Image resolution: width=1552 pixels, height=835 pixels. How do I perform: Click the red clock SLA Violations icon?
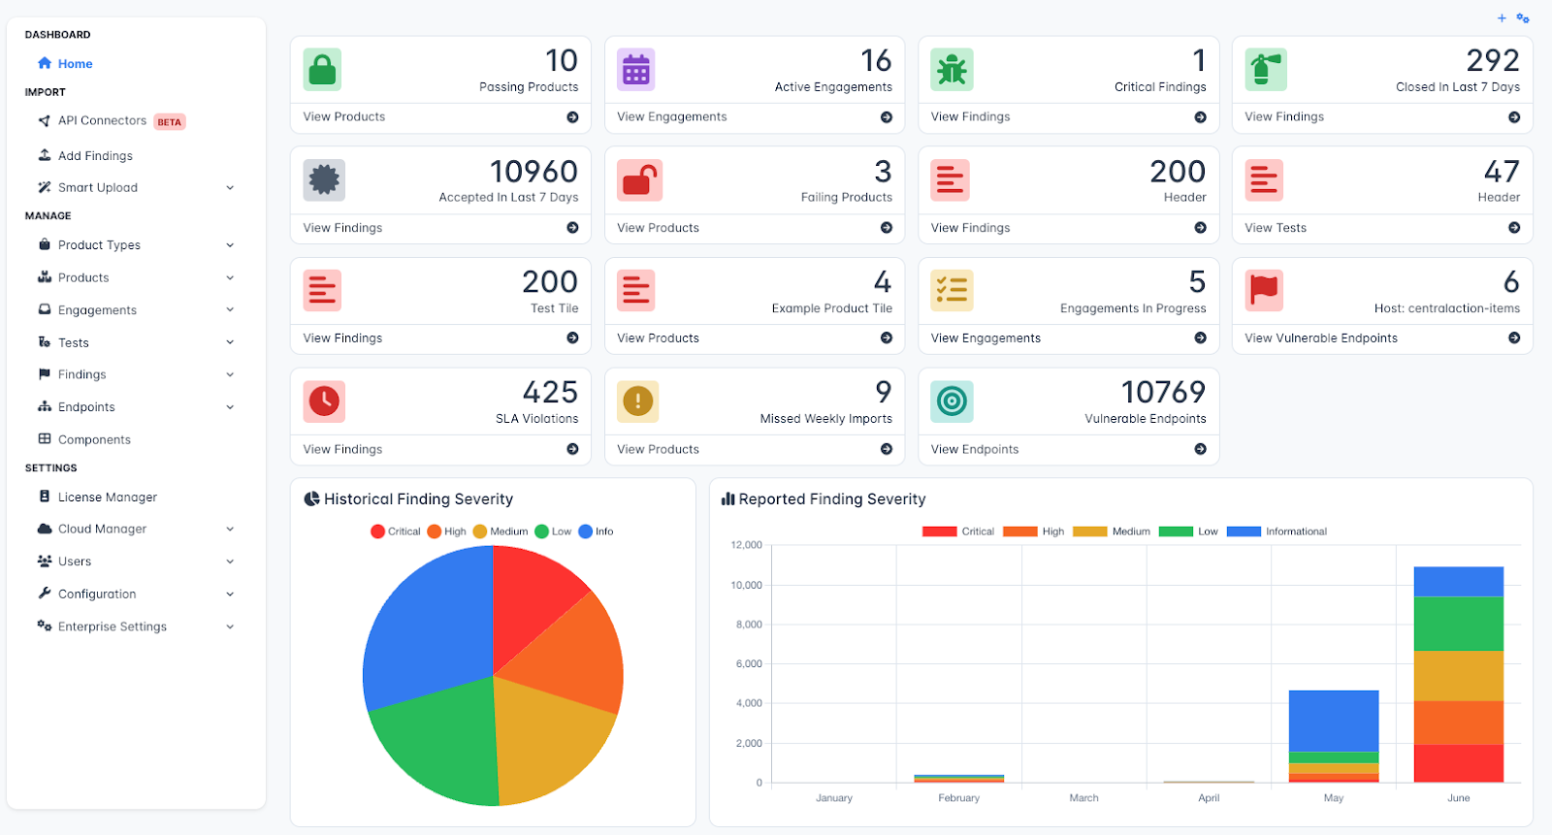pyautogui.click(x=324, y=401)
